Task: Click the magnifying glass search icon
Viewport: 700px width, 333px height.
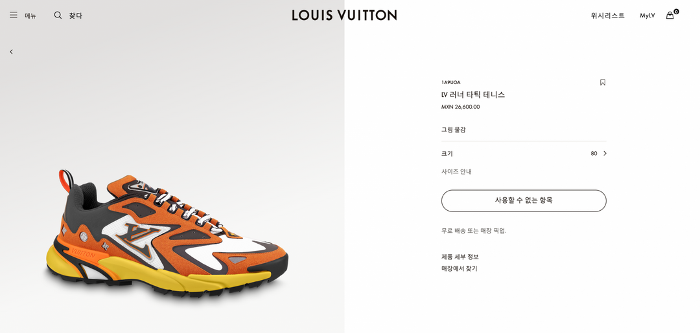Action: tap(58, 15)
